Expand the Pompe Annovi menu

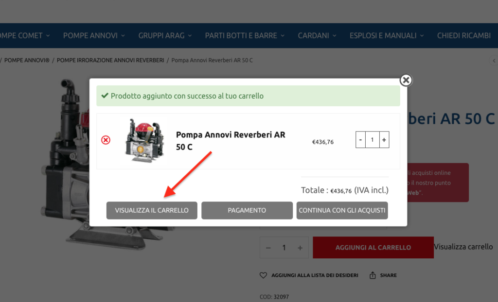[94, 35]
